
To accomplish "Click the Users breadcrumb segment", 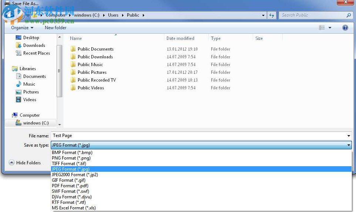I will (113, 15).
